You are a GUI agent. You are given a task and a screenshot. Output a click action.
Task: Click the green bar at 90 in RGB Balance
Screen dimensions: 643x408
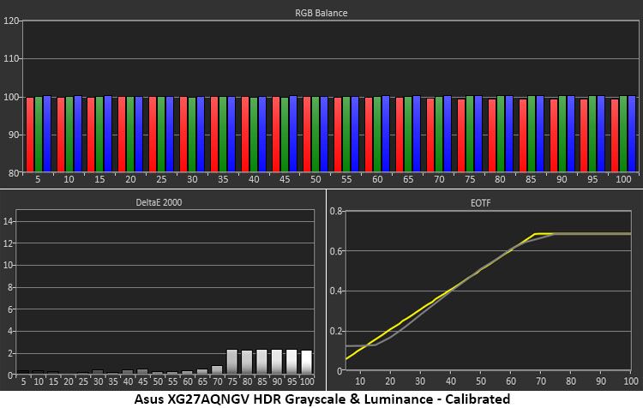tap(562, 134)
